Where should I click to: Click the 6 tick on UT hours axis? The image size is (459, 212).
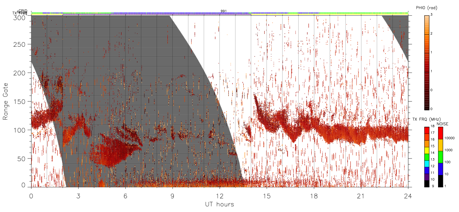(126, 196)
